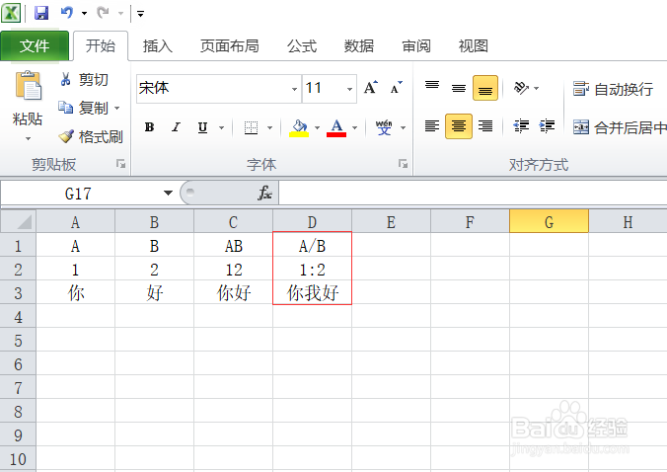
Task: Click the fx Insert Function button
Action: coord(264,194)
